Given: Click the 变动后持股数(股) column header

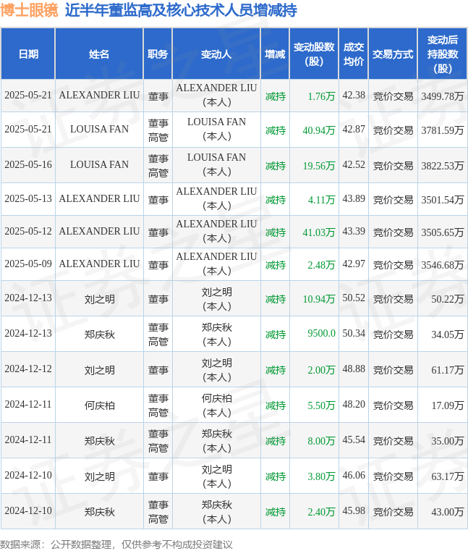Looking at the screenshot, I should coord(443,54).
